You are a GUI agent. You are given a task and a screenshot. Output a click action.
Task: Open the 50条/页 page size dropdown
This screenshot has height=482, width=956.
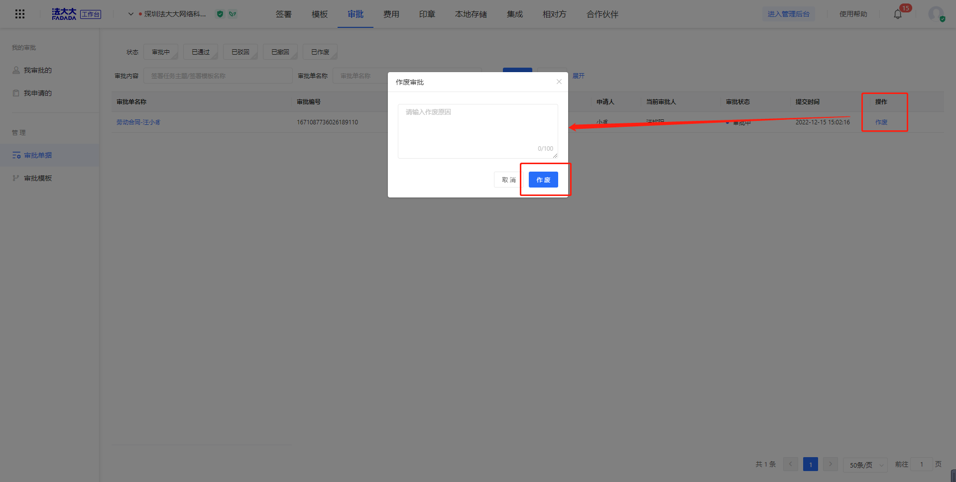865,465
